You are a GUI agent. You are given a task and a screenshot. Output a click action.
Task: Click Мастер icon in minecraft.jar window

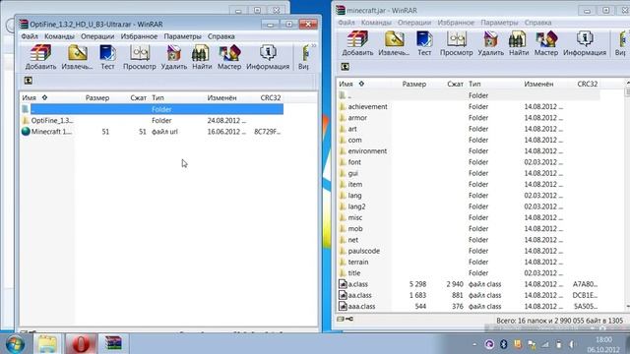tap(546, 43)
